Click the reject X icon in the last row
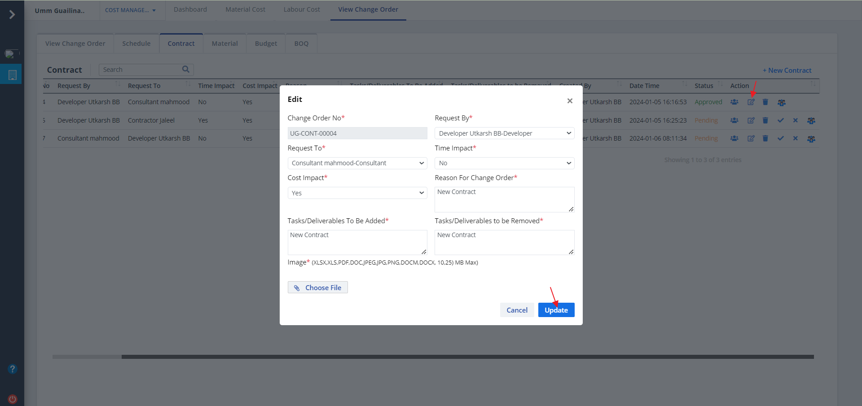Viewport: 862px width, 406px height. coord(795,138)
